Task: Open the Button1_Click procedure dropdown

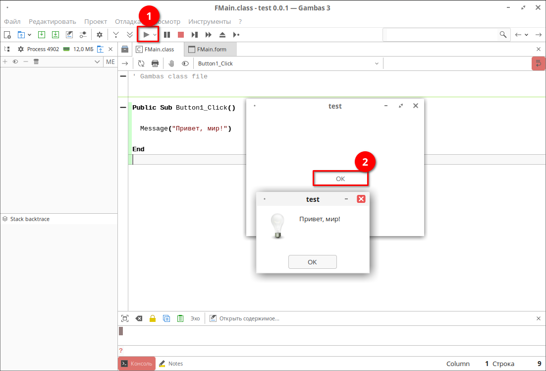Action: point(288,63)
